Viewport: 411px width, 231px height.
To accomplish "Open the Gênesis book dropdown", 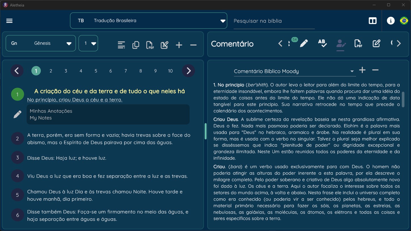I will tap(41, 43).
